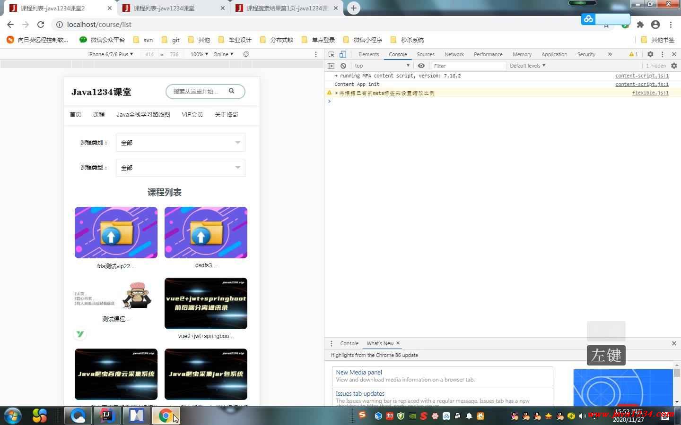This screenshot has width=681, height=425.
Task: Open DevTools customize menu dots
Action: pyautogui.click(x=663, y=54)
